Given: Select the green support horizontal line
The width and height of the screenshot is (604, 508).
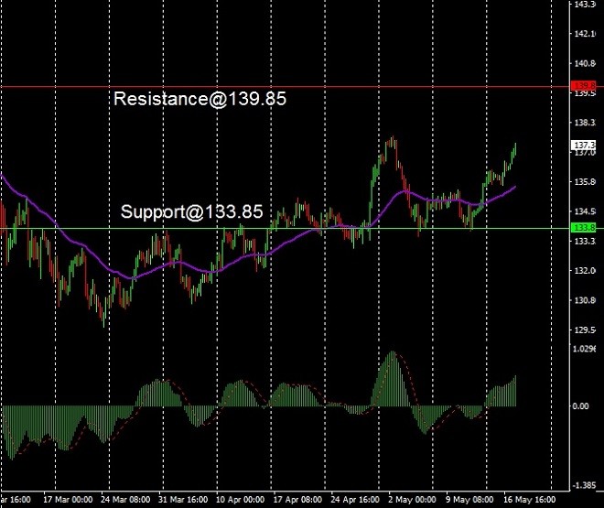Looking at the screenshot, I should [285, 229].
